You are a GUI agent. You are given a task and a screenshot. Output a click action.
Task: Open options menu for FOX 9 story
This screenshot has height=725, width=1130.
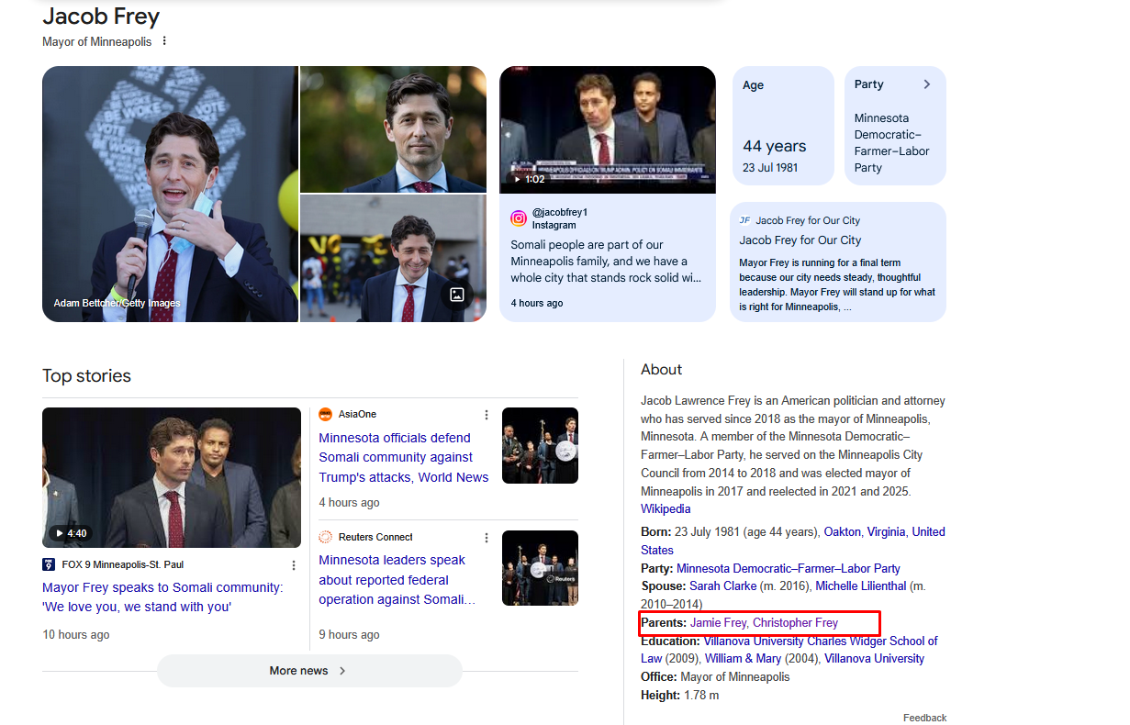[x=294, y=565]
